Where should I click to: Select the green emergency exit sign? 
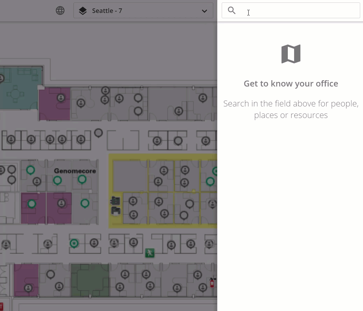pyautogui.click(x=150, y=253)
